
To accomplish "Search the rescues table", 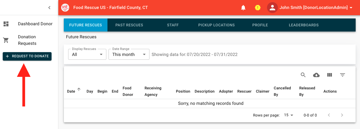I will click(x=303, y=75).
